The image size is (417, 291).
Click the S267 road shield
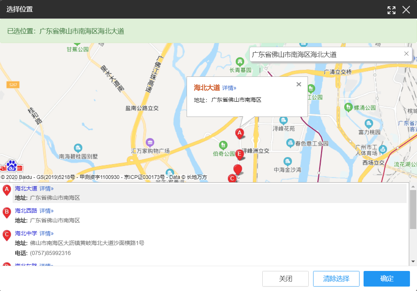click(x=13, y=85)
